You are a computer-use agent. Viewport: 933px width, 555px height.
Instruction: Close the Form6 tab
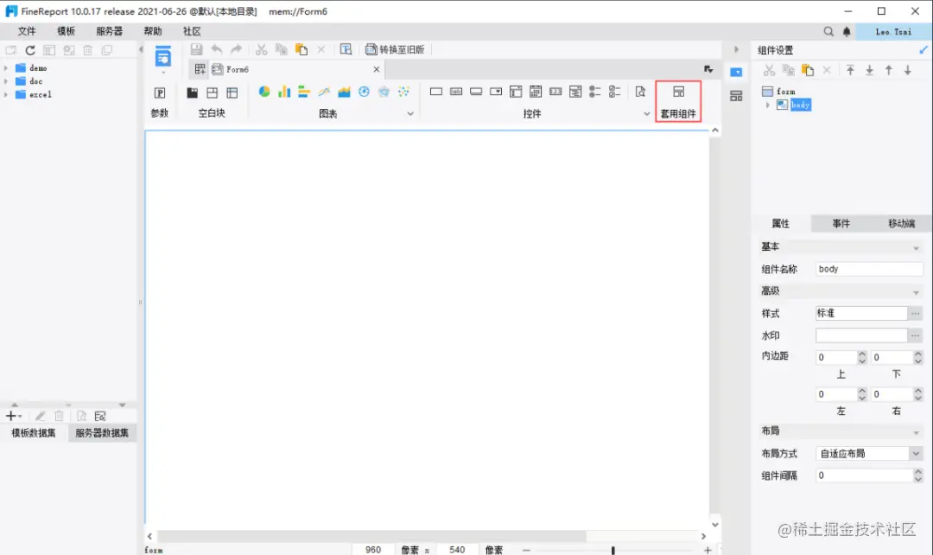point(376,69)
